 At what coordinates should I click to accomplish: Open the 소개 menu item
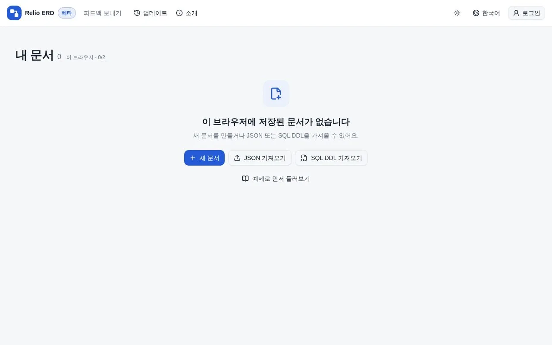point(187,13)
